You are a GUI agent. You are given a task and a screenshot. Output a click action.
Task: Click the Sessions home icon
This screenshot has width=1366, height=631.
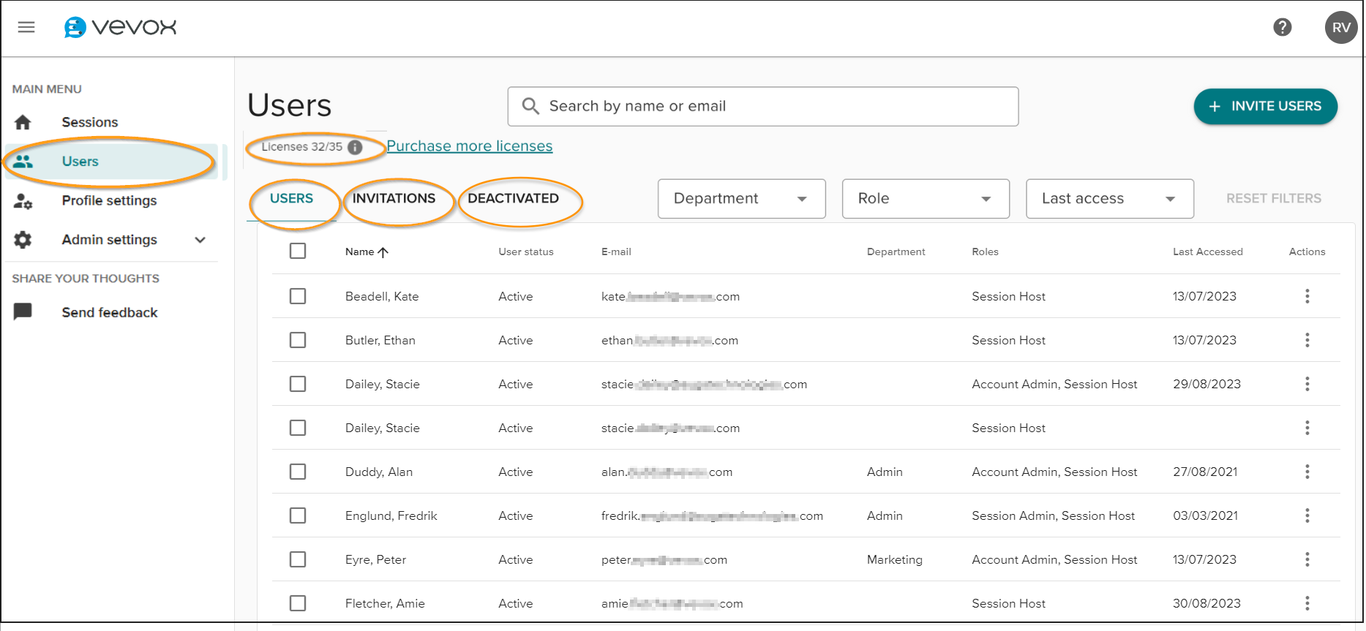(23, 122)
